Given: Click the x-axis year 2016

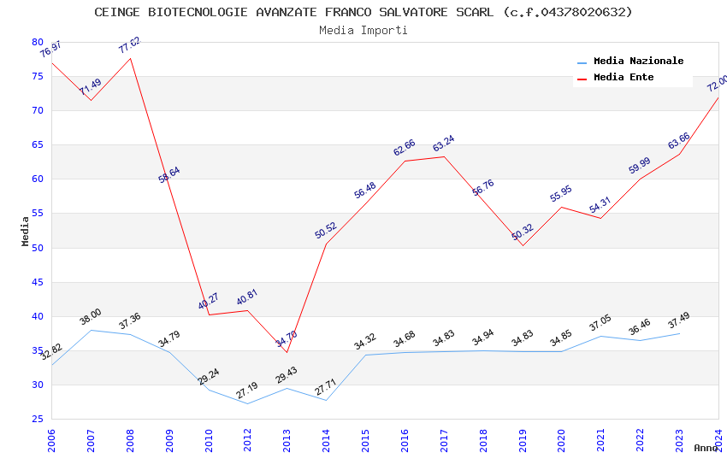Looking at the screenshot, I should tap(405, 440).
